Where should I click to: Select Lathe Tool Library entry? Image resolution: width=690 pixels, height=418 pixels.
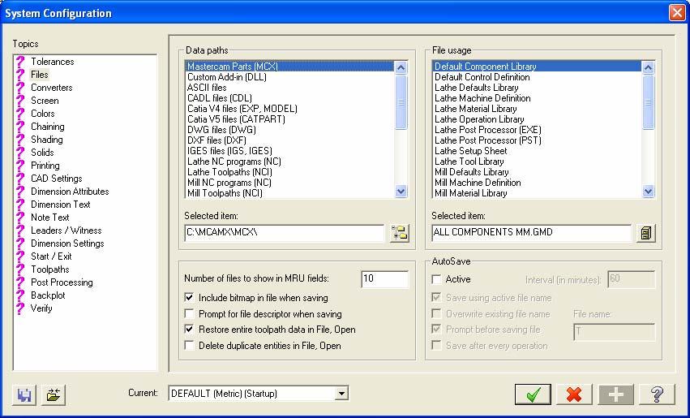pos(538,162)
